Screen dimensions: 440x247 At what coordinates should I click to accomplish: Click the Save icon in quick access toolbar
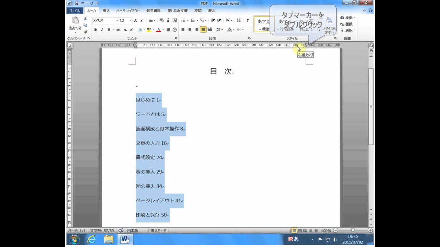pos(77,3)
